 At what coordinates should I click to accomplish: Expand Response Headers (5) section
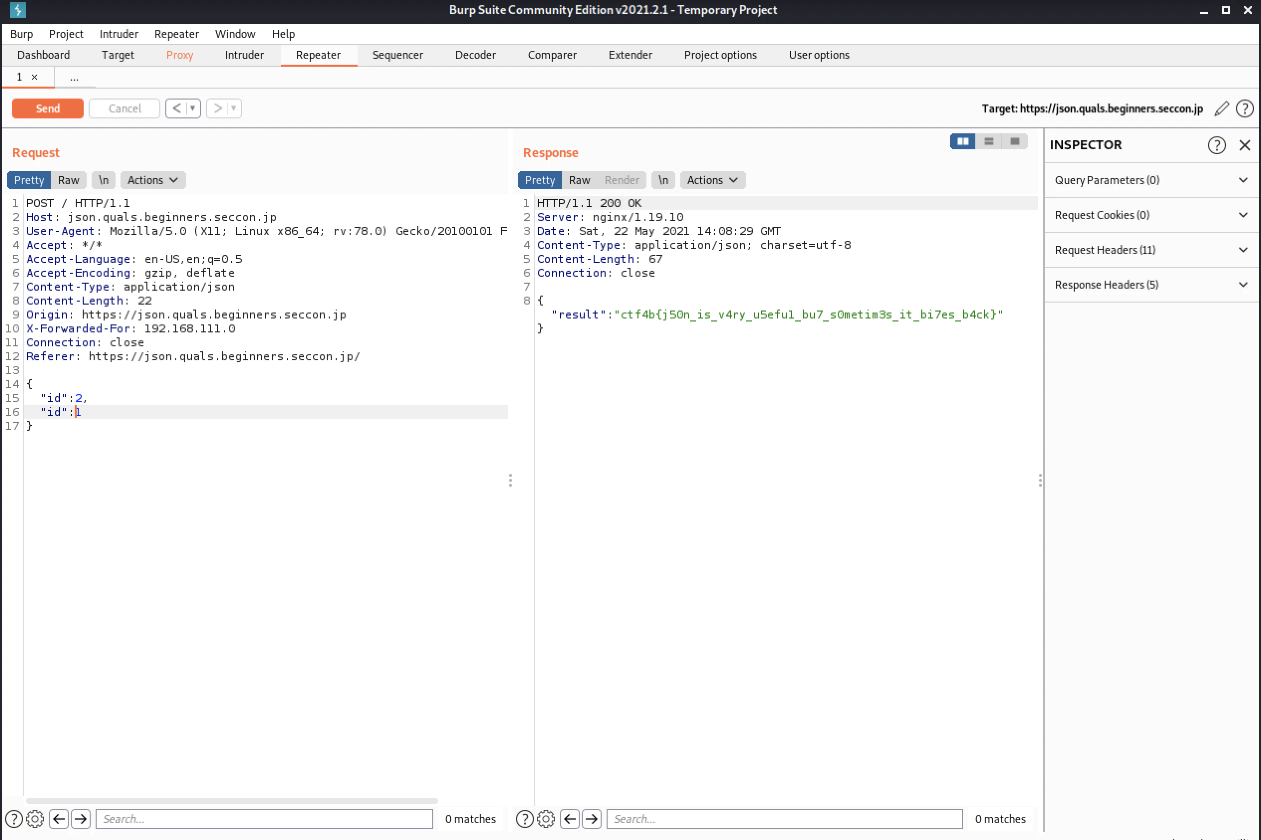tap(1151, 285)
